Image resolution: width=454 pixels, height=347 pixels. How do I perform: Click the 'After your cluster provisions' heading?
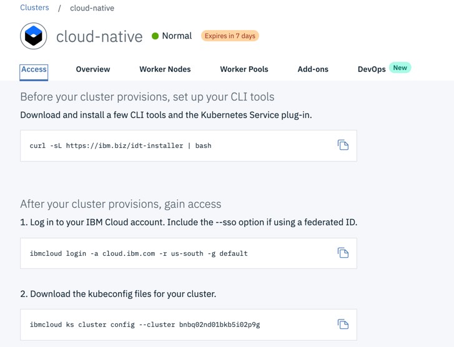click(x=121, y=204)
